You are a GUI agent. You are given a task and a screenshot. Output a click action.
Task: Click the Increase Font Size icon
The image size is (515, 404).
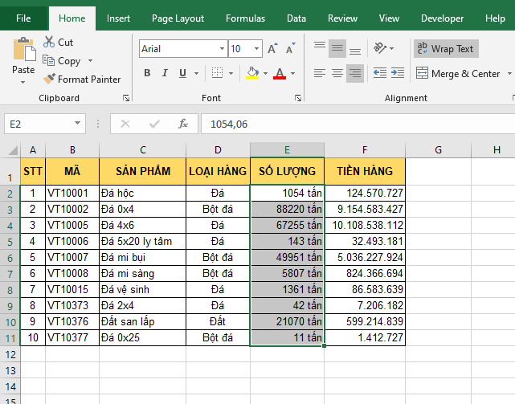pyautogui.click(x=272, y=49)
